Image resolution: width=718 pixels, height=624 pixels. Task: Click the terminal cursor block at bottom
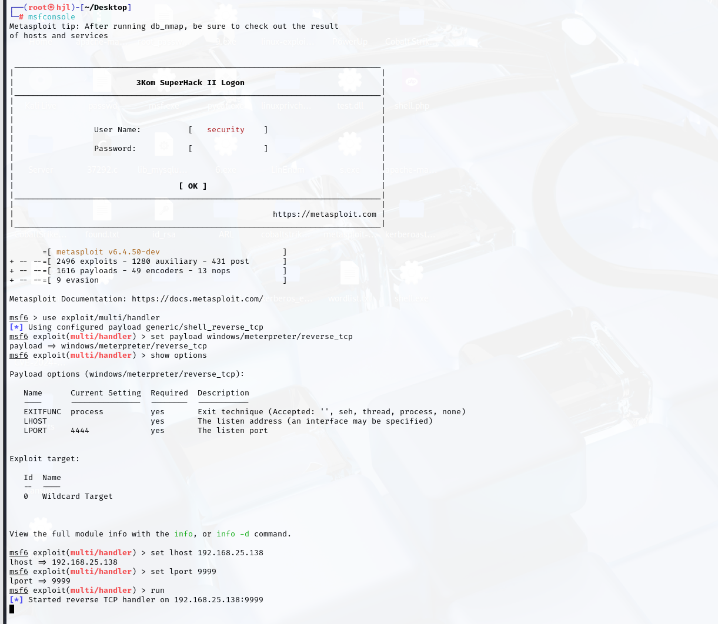pyautogui.click(x=12, y=609)
